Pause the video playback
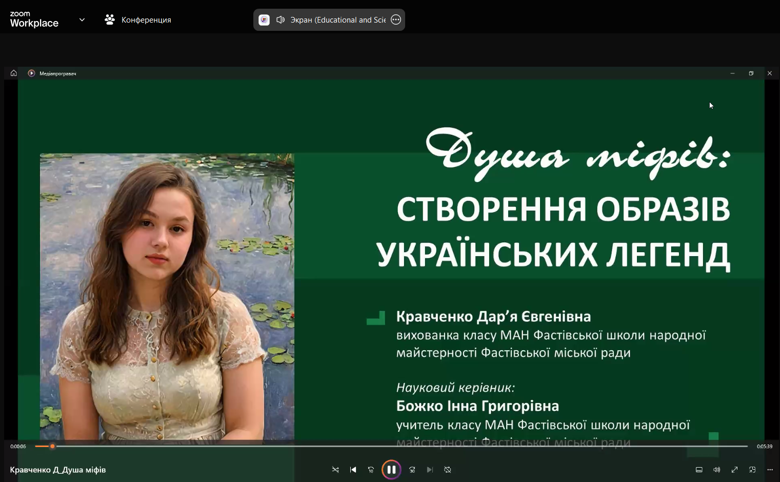The image size is (780, 482). point(391,470)
